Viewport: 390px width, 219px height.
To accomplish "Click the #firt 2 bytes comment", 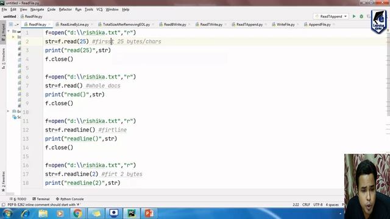I will pyautogui.click(x=122, y=174).
